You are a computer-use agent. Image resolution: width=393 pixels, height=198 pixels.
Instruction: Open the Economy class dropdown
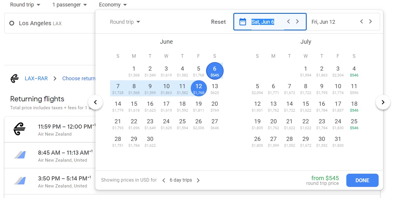(x=113, y=5)
